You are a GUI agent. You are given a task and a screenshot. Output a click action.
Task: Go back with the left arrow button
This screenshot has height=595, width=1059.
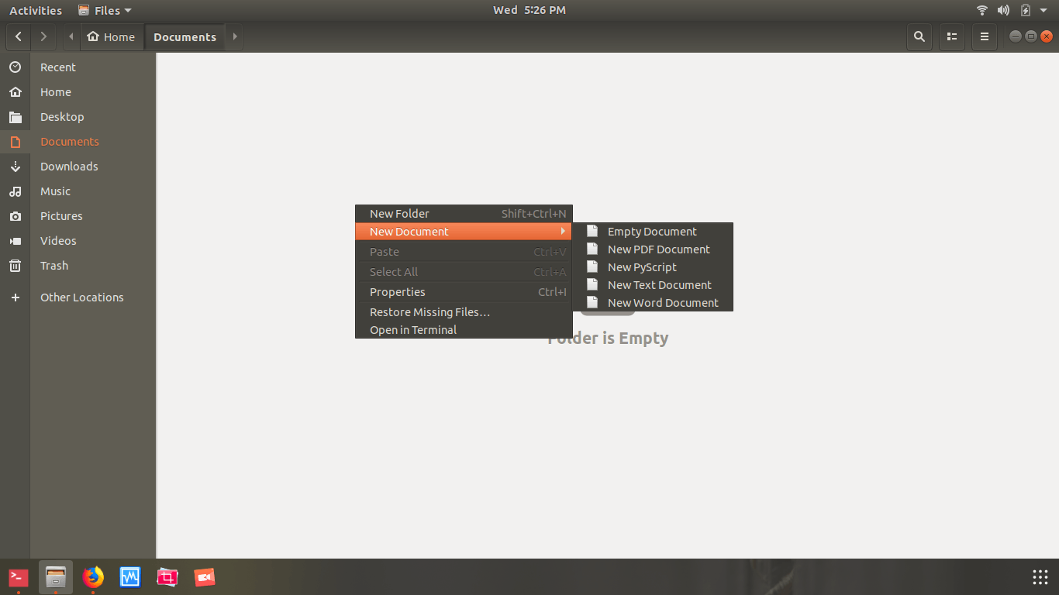(19, 36)
